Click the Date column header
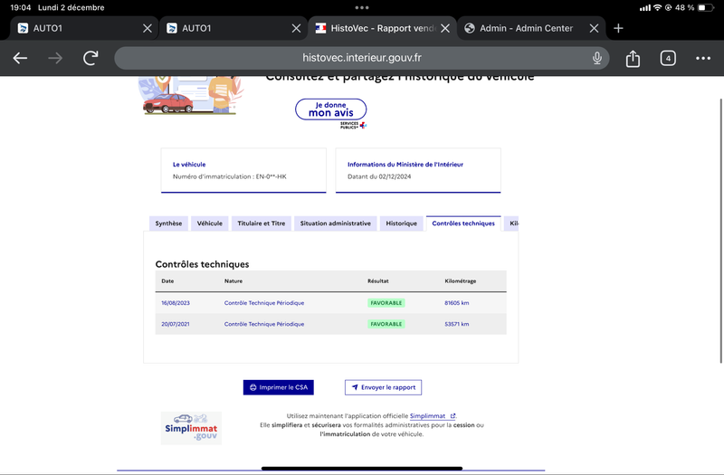724x475 pixels. (167, 280)
